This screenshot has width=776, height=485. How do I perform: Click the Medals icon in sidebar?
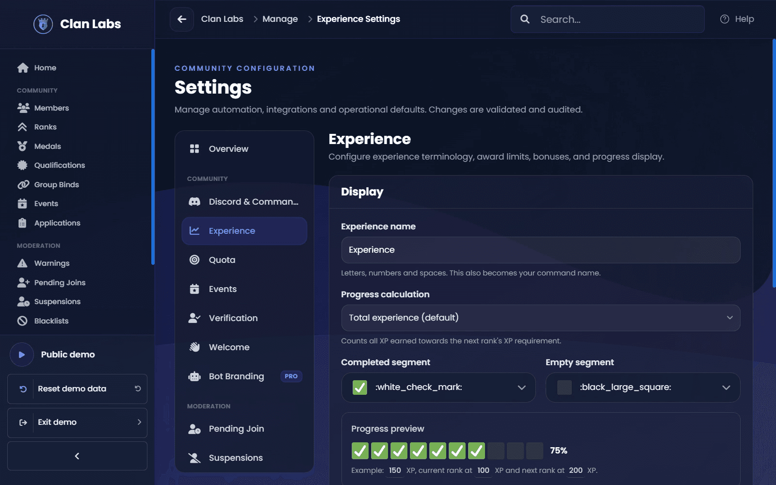pyautogui.click(x=22, y=146)
